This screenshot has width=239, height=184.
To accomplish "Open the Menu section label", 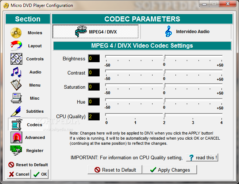I will pos(35,85).
